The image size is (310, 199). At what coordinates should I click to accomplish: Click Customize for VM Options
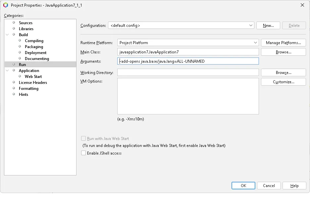[x=283, y=82]
